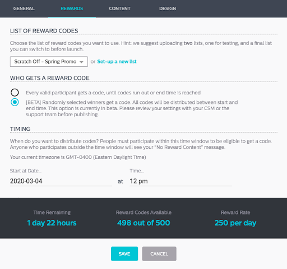Click the Who Gets a Reward Code heading
This screenshot has height=269, width=287.
(x=50, y=78)
